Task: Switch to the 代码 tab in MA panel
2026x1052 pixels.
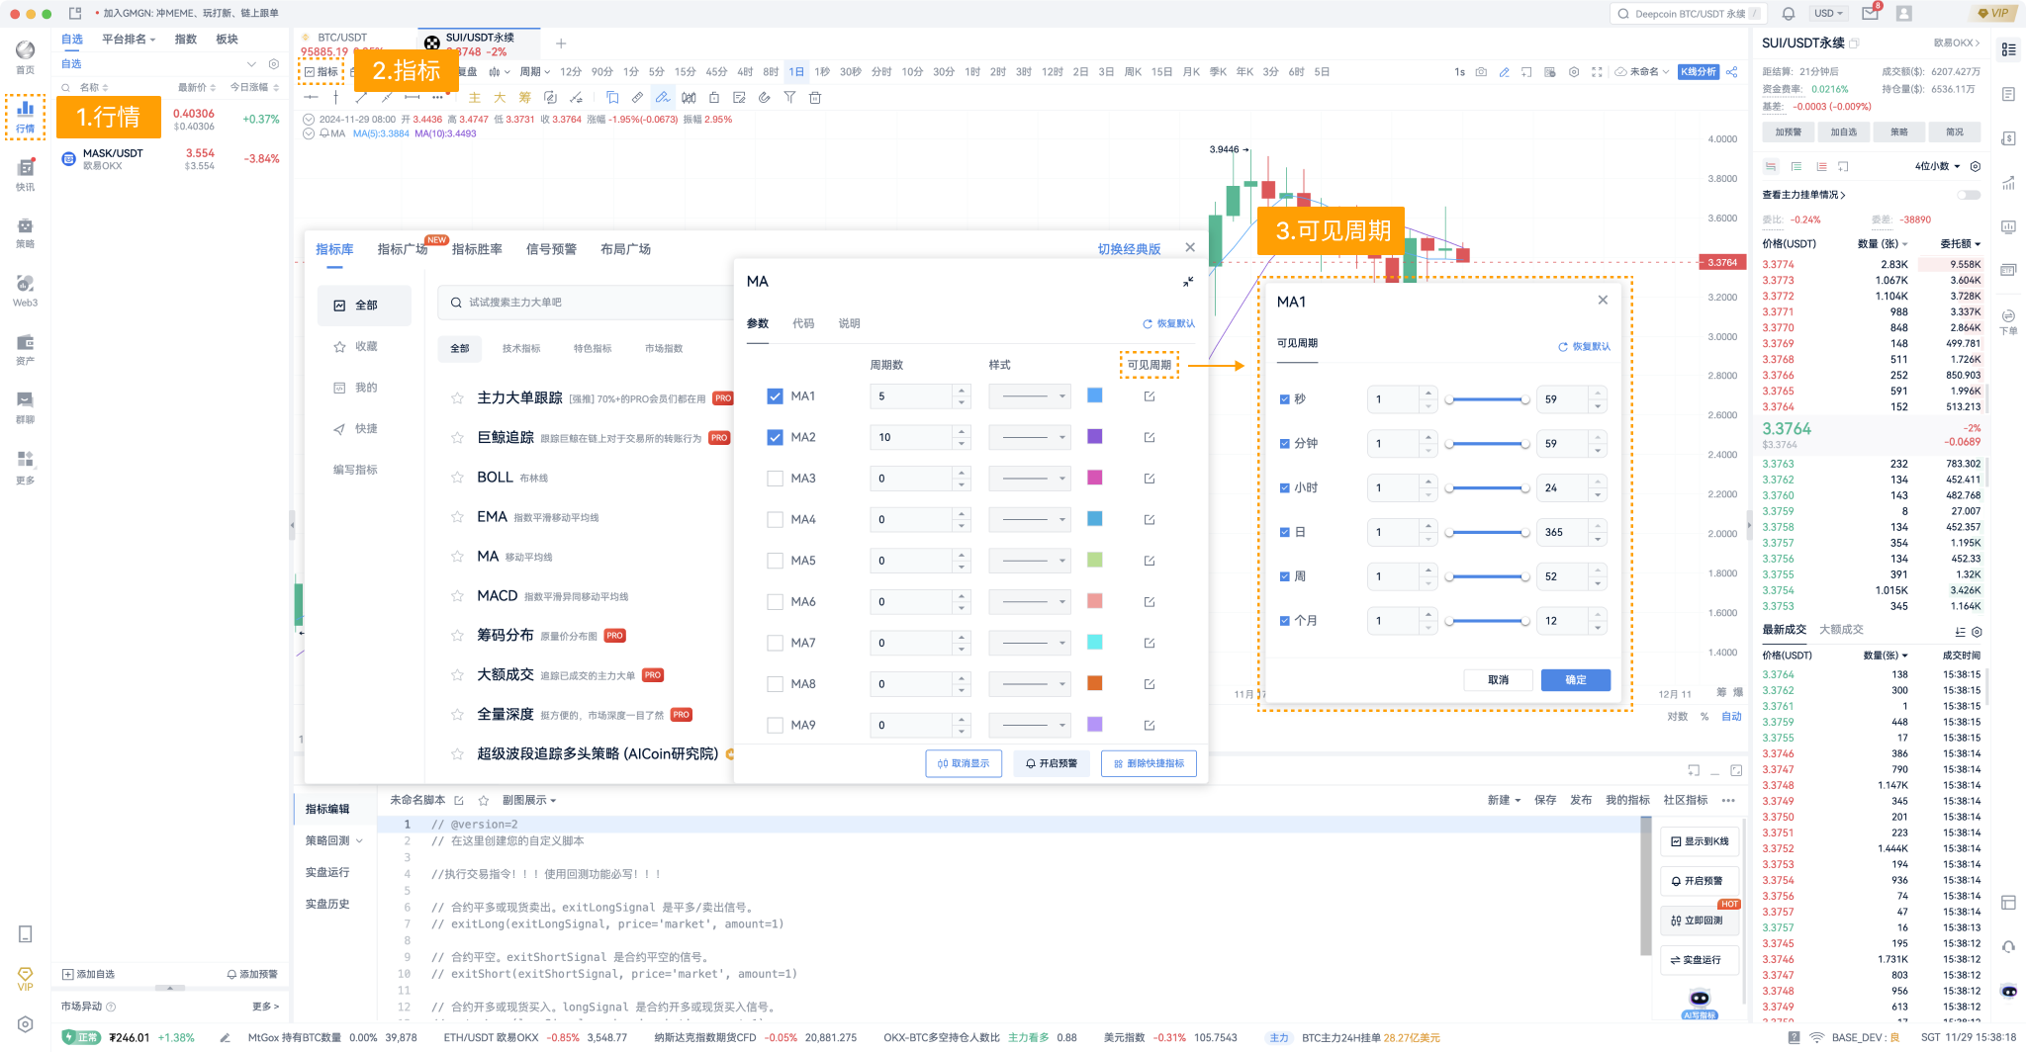Action: [x=803, y=323]
